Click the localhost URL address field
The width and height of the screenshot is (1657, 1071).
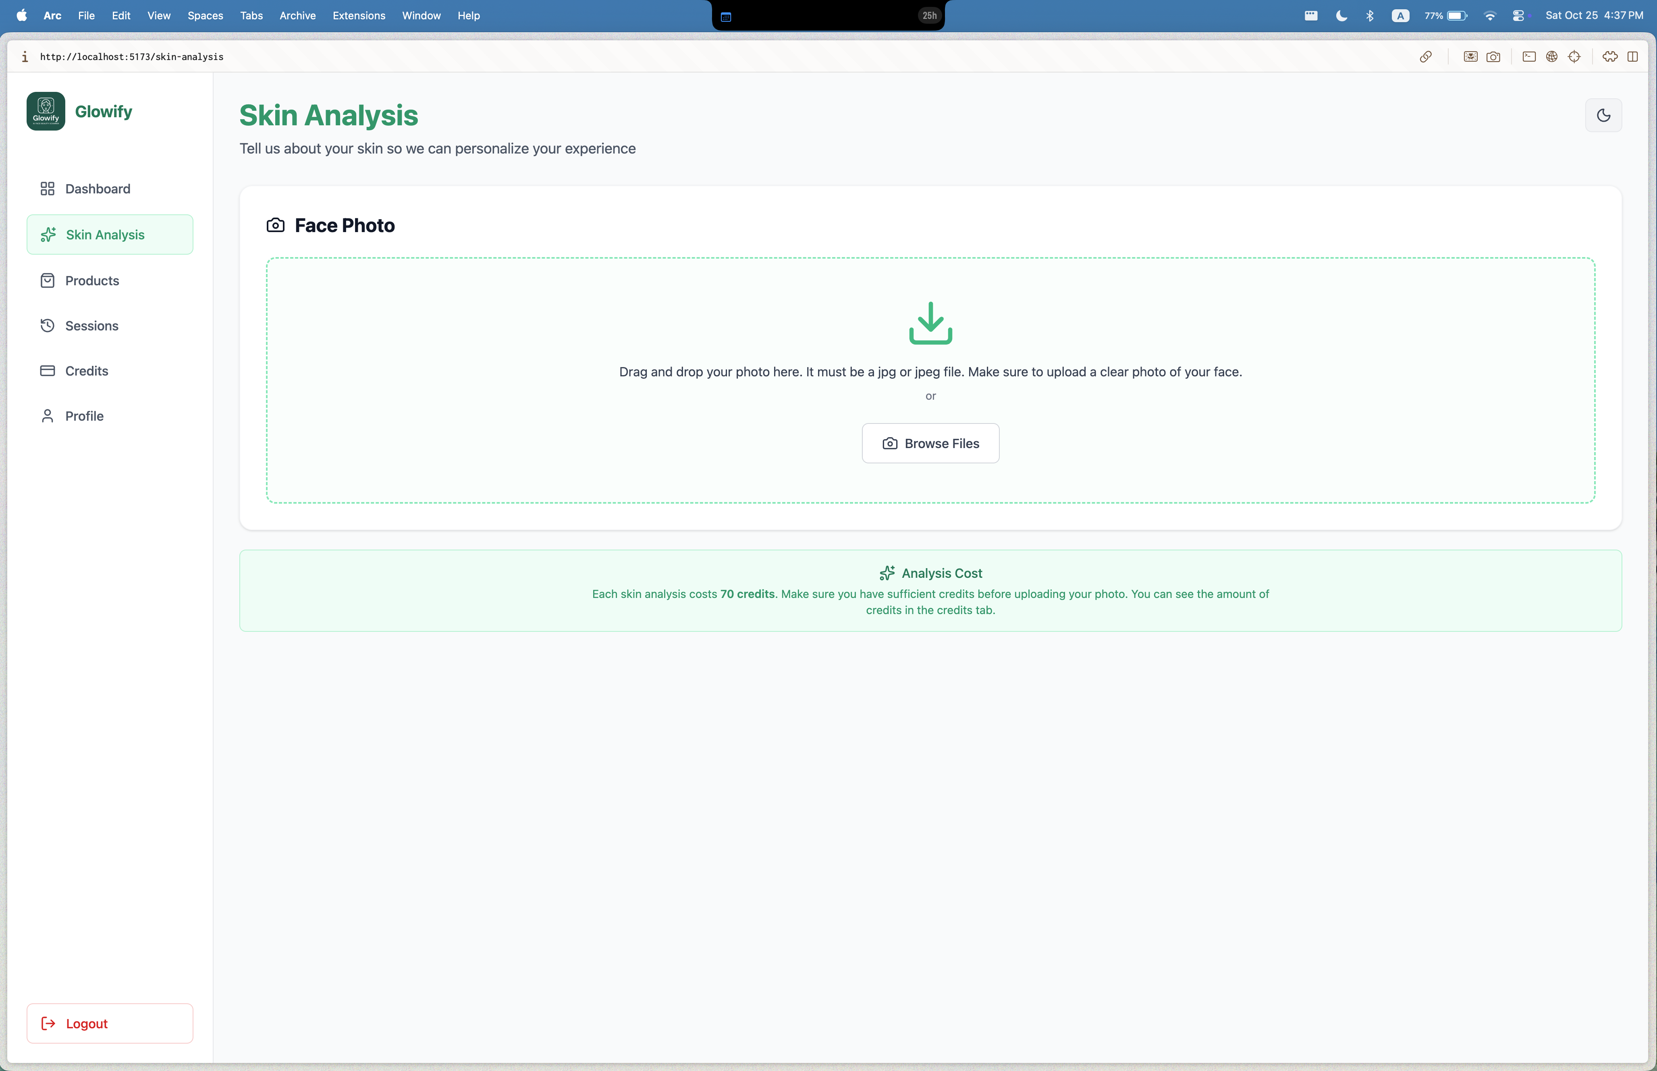point(132,57)
